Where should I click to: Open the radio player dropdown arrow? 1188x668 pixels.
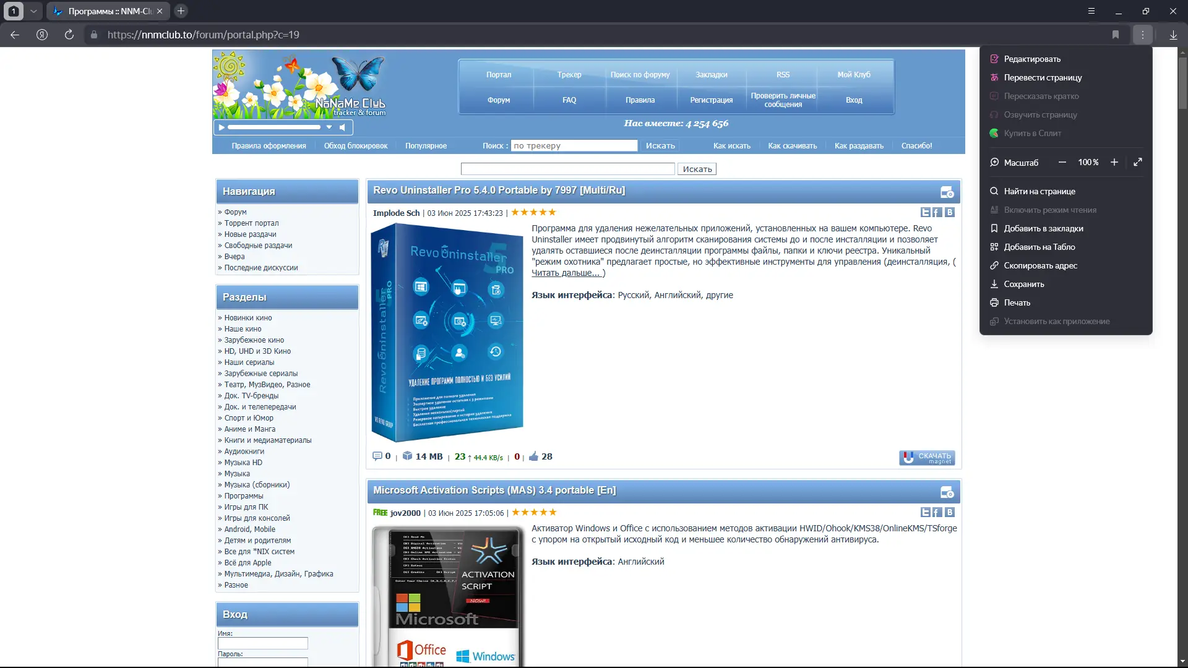click(x=329, y=127)
